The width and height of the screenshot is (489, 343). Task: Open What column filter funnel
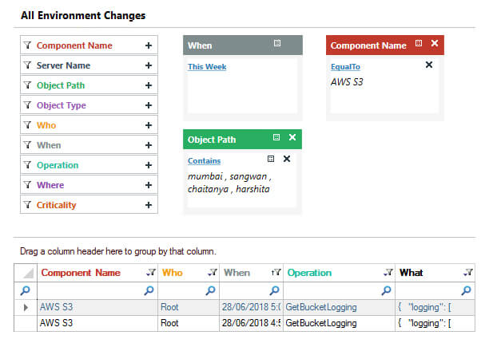467,273
